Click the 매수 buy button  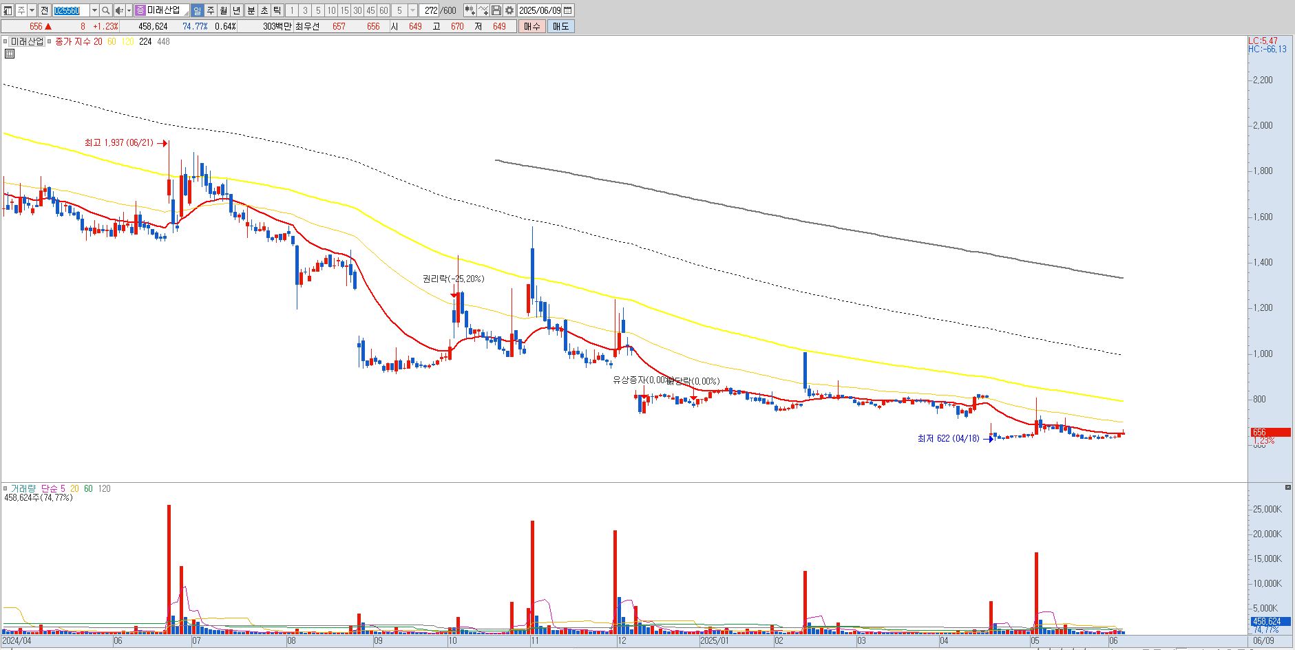point(532,26)
